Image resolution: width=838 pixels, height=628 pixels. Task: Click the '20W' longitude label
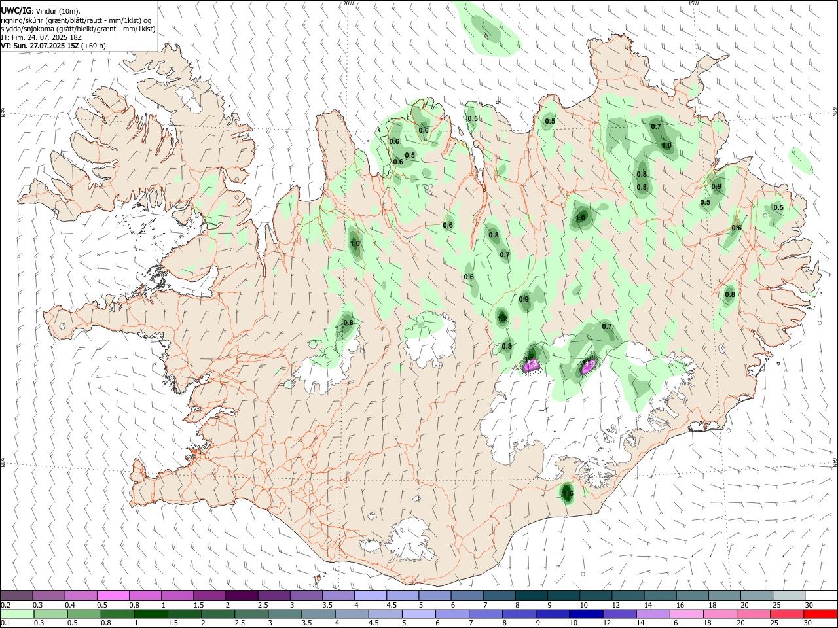point(348,3)
